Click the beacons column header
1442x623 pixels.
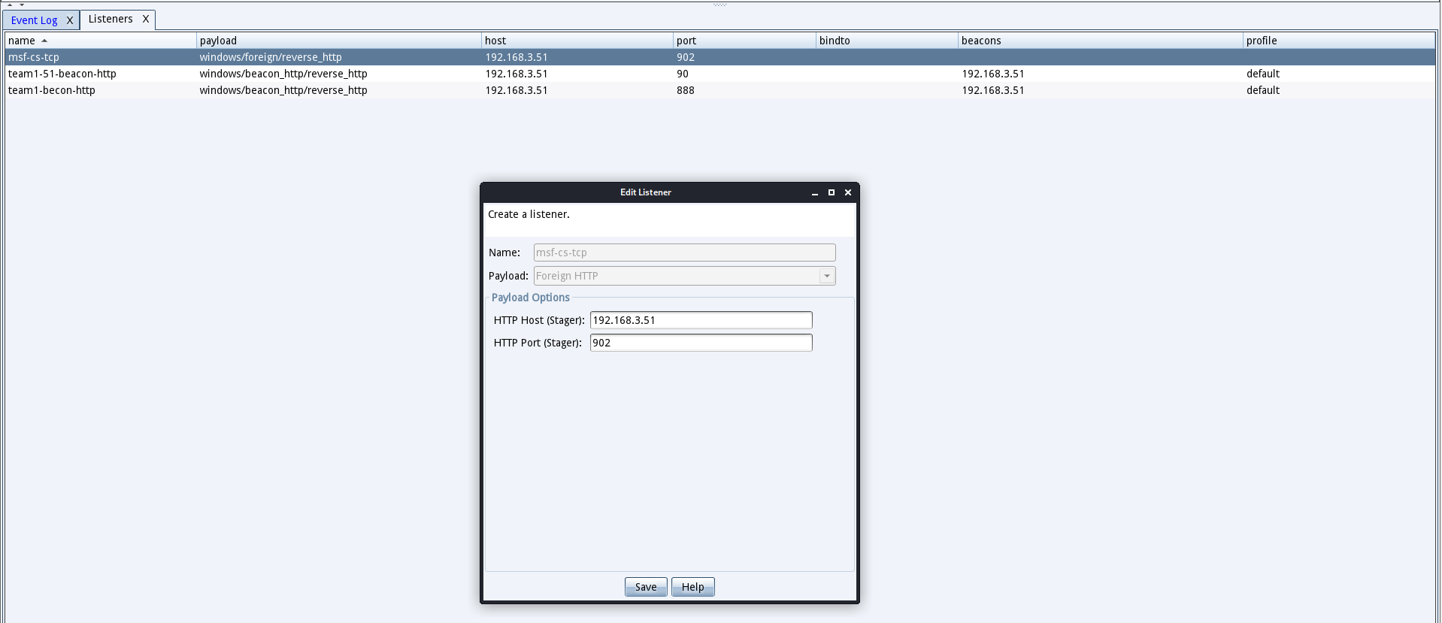coord(1101,41)
